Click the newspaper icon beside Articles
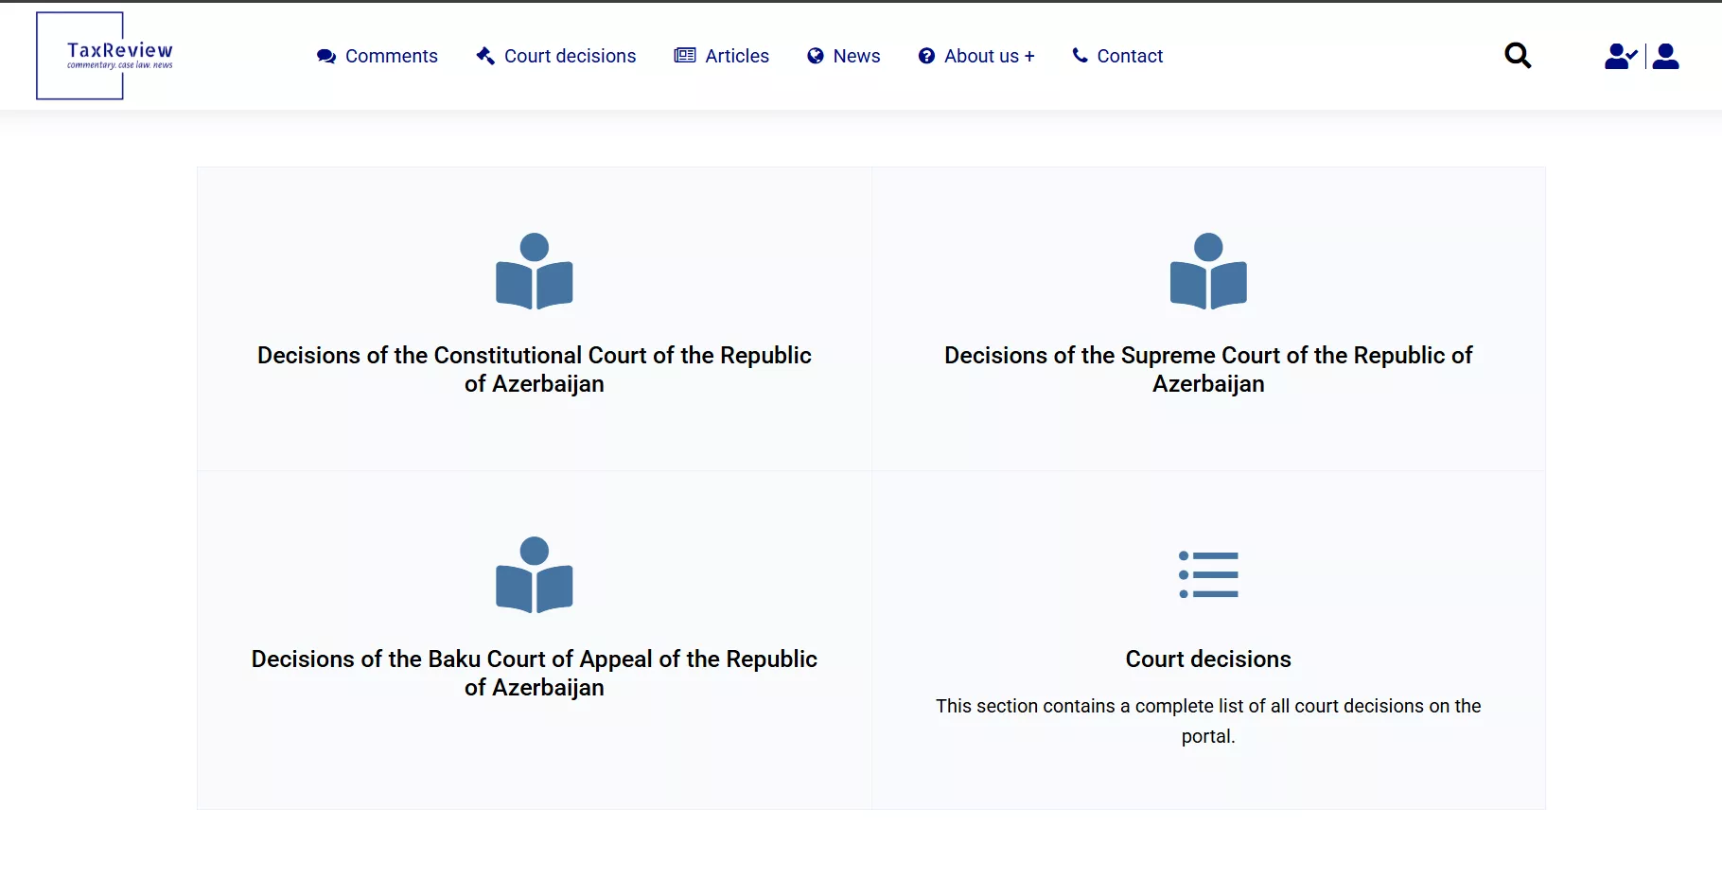Image resolution: width=1722 pixels, height=879 pixels. (x=685, y=56)
